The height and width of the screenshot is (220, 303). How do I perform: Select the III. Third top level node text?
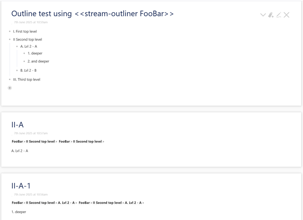26,80
